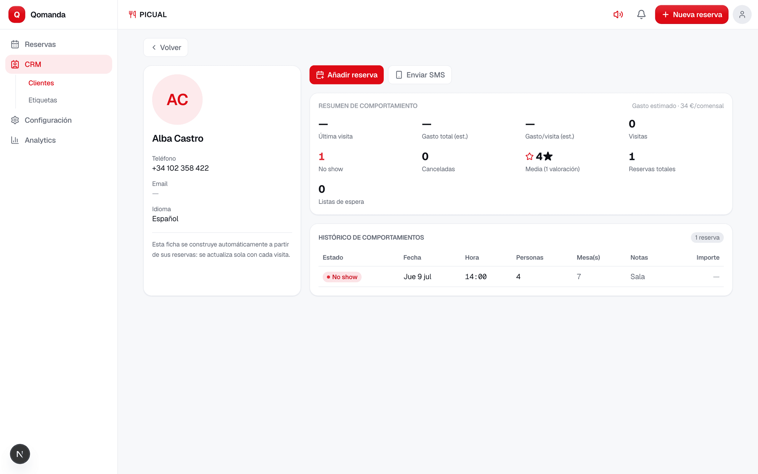Image resolution: width=758 pixels, height=474 pixels.
Task: Click the Canceladas label
Action: 438,169
